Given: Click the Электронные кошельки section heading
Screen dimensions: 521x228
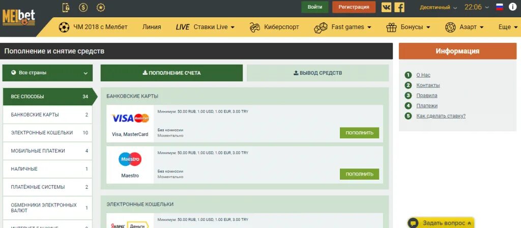Looking at the screenshot, I should pyautogui.click(x=140, y=204).
